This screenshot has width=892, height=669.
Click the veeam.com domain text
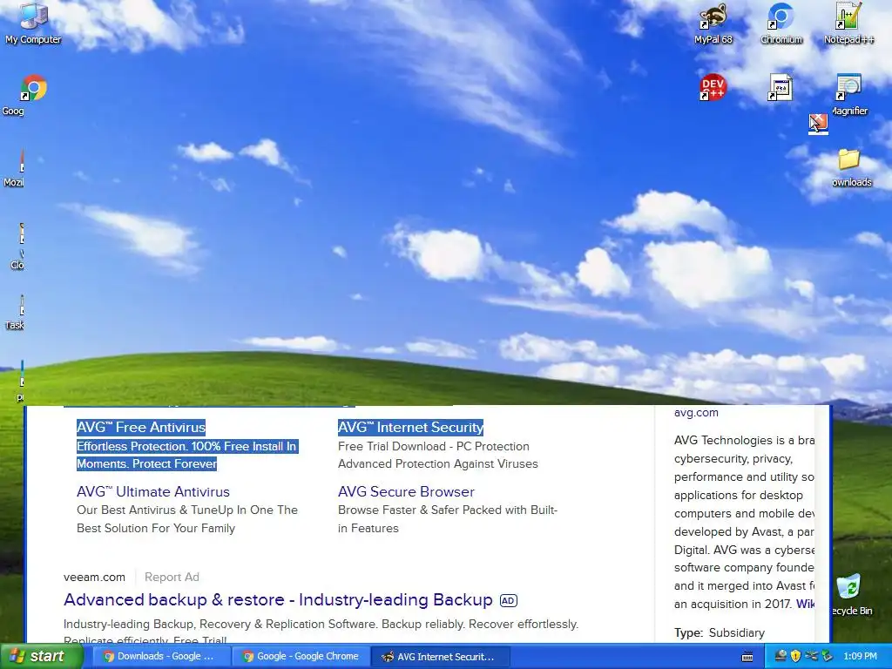pyautogui.click(x=94, y=577)
